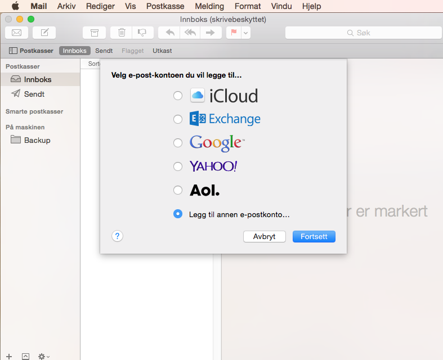
Task: Compose a new message with pencil icon
Action: (44, 33)
